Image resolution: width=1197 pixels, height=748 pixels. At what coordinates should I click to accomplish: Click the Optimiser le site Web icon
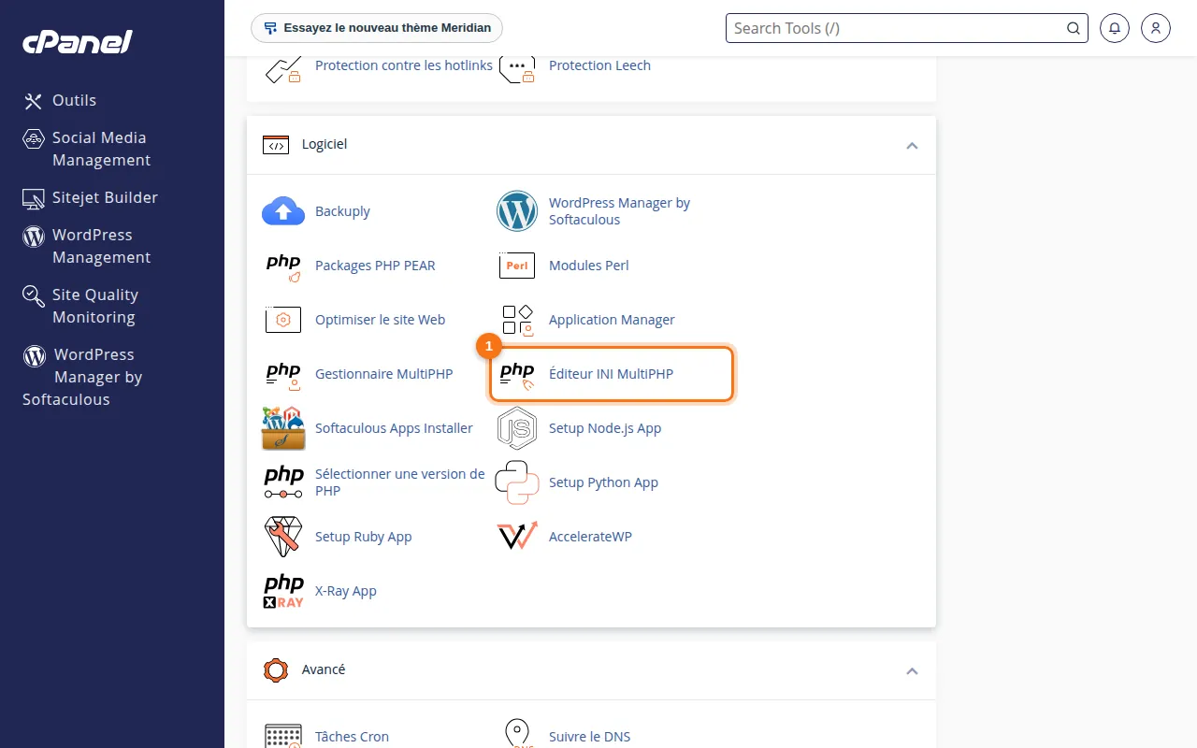(x=283, y=320)
